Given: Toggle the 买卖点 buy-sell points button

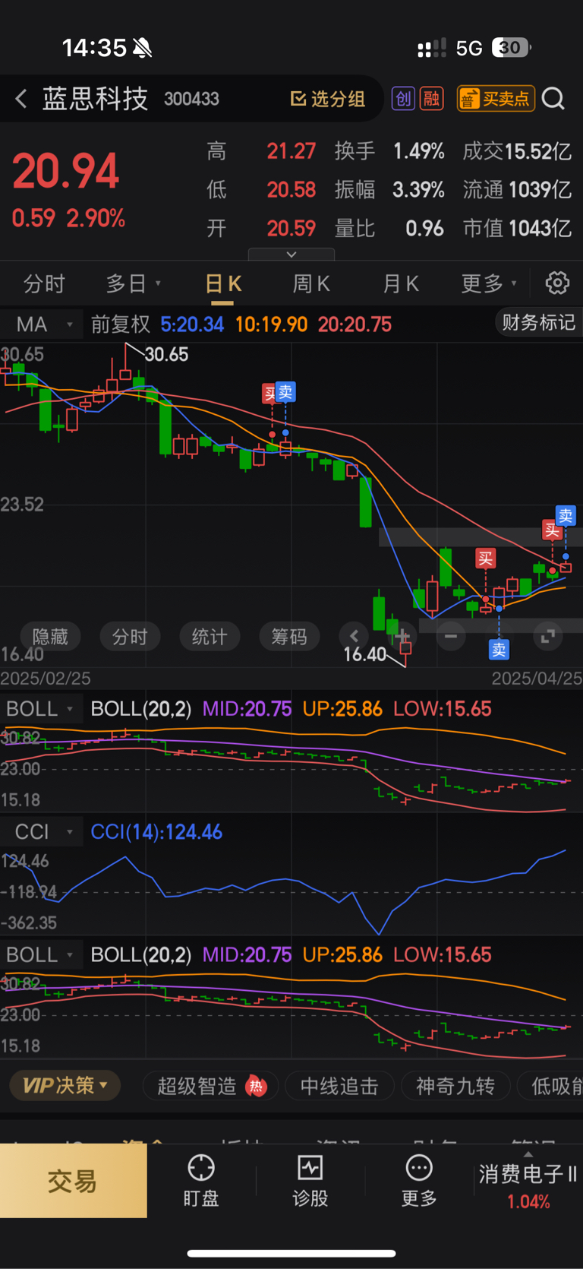Looking at the screenshot, I should point(496,99).
